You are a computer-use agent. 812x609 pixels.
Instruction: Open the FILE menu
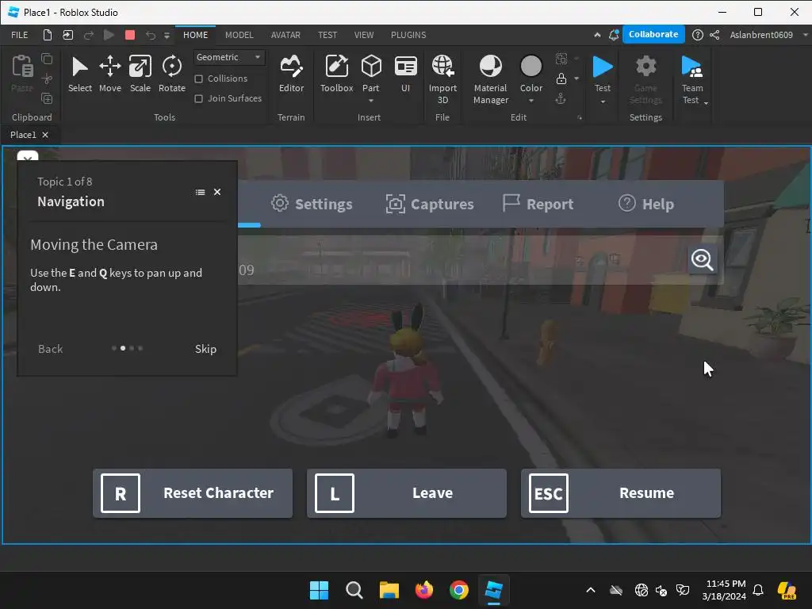(x=20, y=35)
